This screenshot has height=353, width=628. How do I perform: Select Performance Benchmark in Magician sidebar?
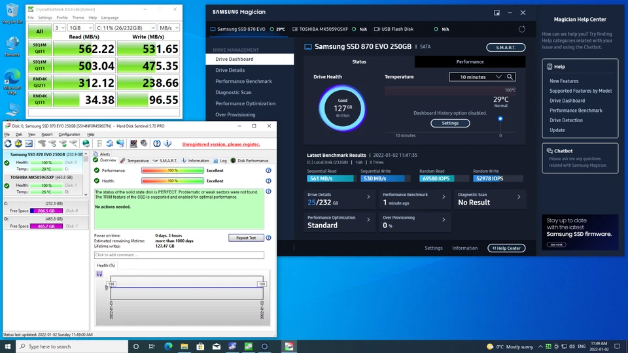click(x=243, y=81)
